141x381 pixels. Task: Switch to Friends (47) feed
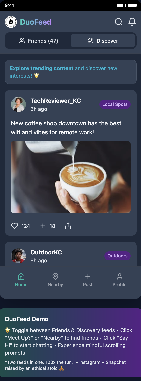38,41
